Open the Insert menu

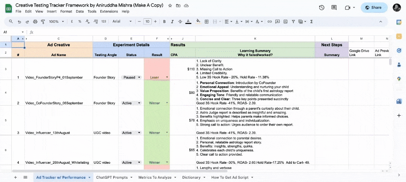[52, 11]
